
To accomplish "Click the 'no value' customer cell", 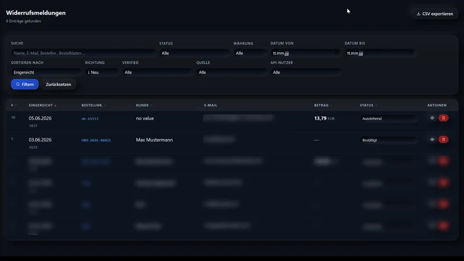I will [144, 118].
